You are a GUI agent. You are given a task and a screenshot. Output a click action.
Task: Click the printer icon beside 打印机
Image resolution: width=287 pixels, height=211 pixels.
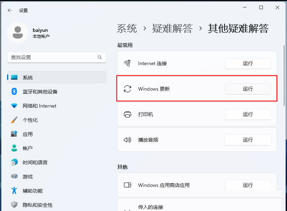[x=128, y=114]
